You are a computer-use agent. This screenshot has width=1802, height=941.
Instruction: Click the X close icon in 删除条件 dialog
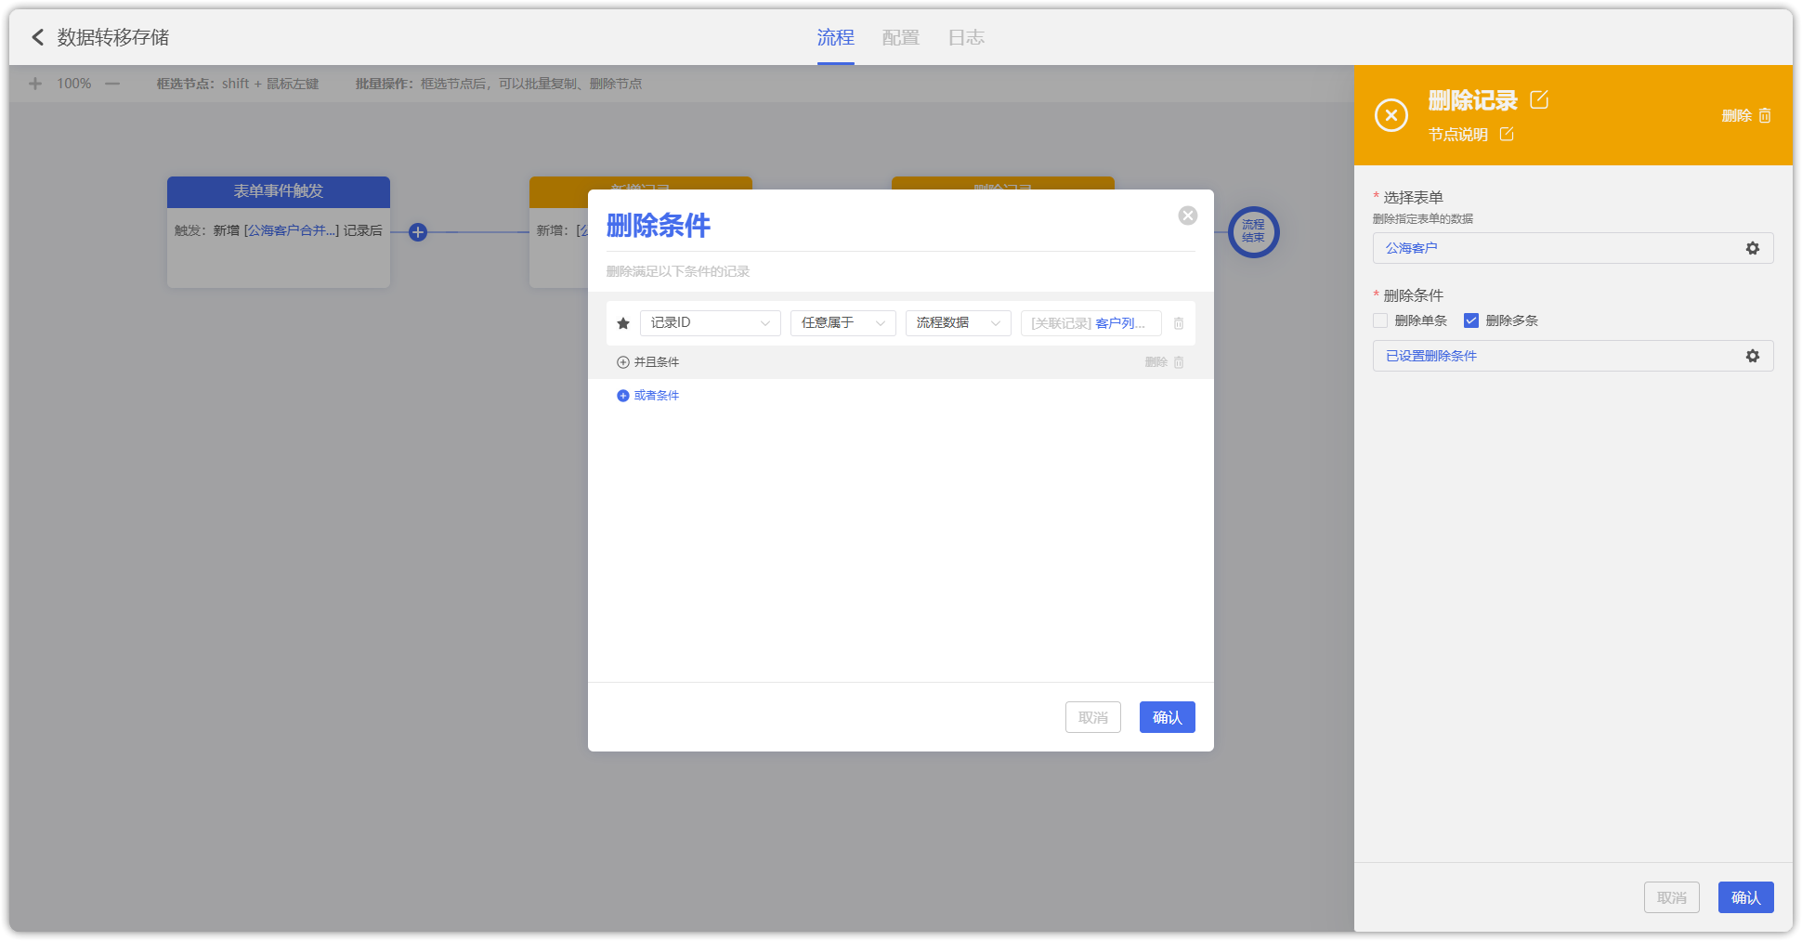point(1187,216)
